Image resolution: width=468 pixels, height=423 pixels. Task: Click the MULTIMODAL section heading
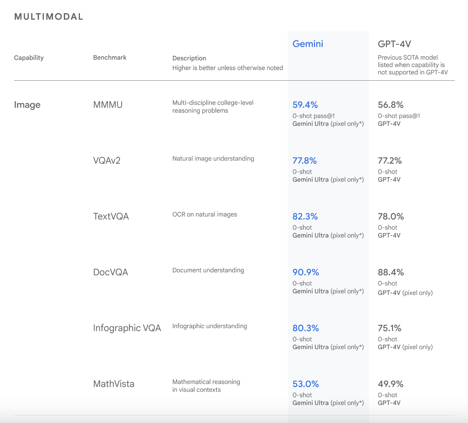[49, 17]
